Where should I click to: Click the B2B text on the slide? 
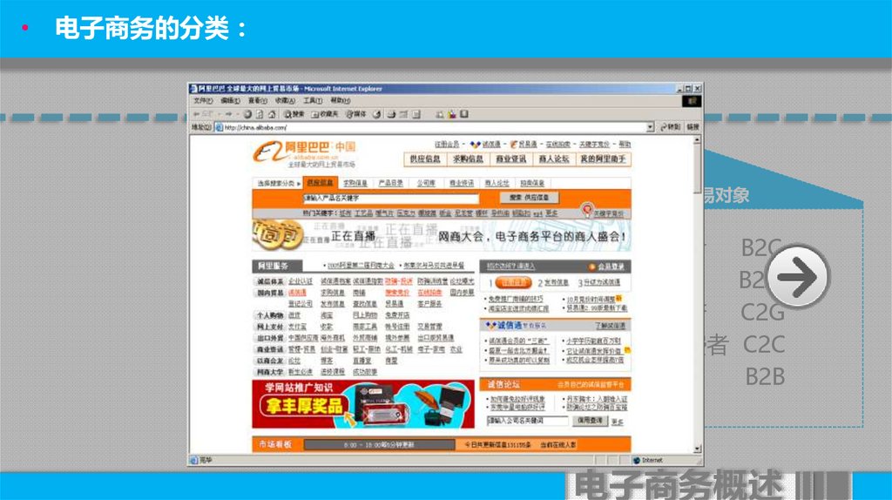click(x=765, y=376)
